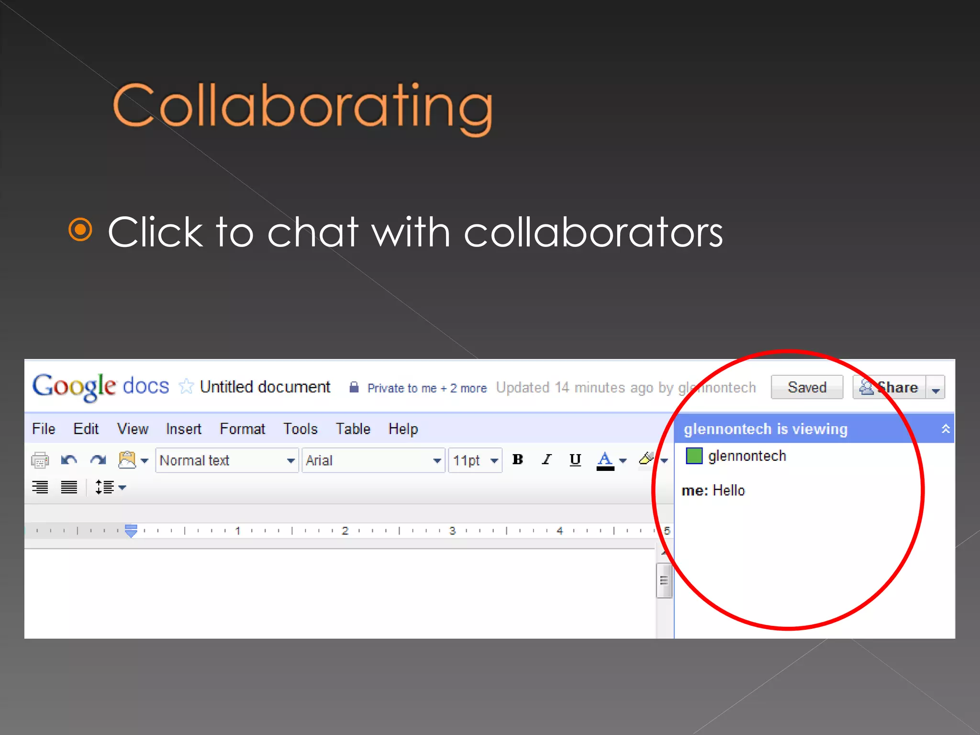Star the Untitled document

(186, 386)
